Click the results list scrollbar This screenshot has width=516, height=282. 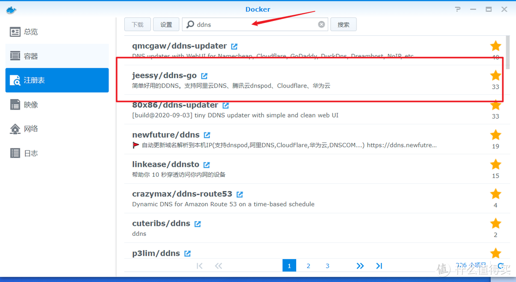pos(508,52)
